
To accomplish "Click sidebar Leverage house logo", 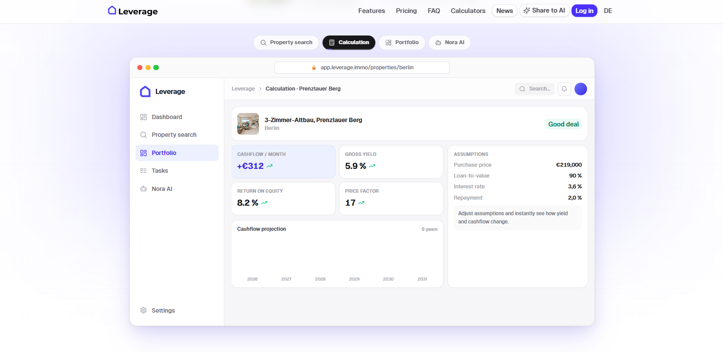I will (145, 91).
